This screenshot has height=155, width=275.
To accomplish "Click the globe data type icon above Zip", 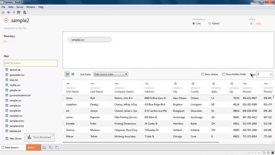I will click(x=232, y=84).
